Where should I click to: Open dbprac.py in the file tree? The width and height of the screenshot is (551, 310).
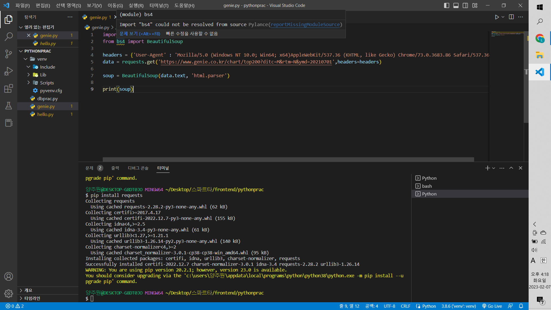click(47, 98)
